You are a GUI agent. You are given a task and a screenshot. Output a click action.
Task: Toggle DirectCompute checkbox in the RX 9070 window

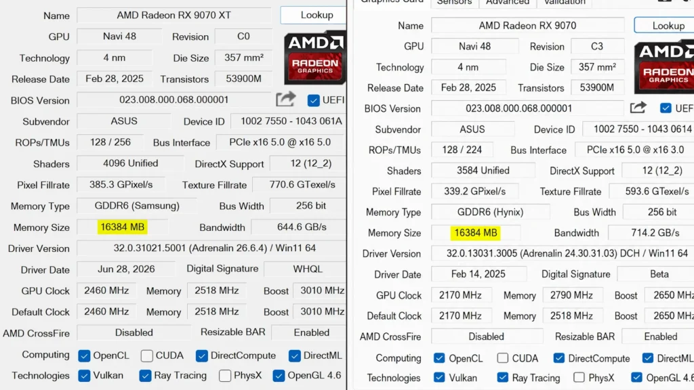coord(558,357)
